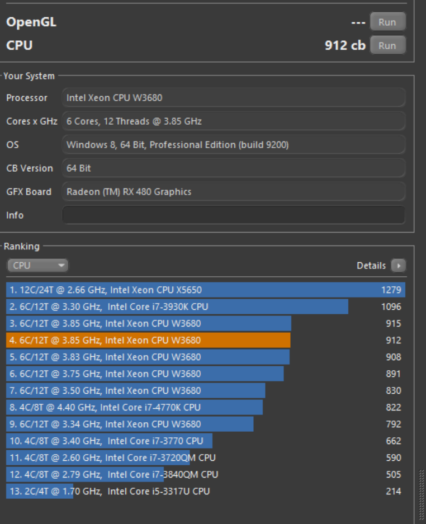Select ranking entry 3 W3680 scoring 915
The height and width of the screenshot is (524, 426).
206,323
